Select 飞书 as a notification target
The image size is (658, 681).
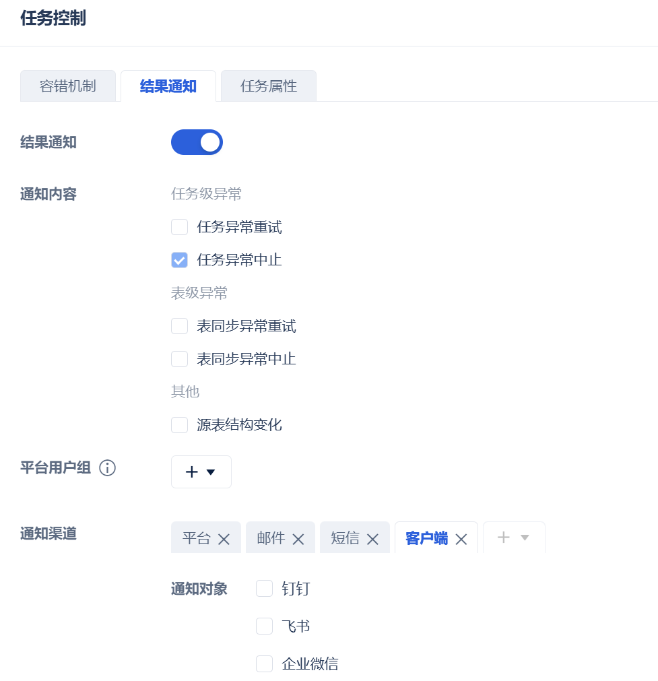264,626
